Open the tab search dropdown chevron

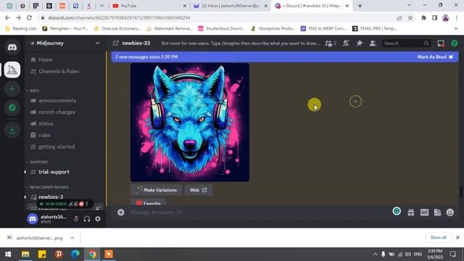[x=409, y=5]
